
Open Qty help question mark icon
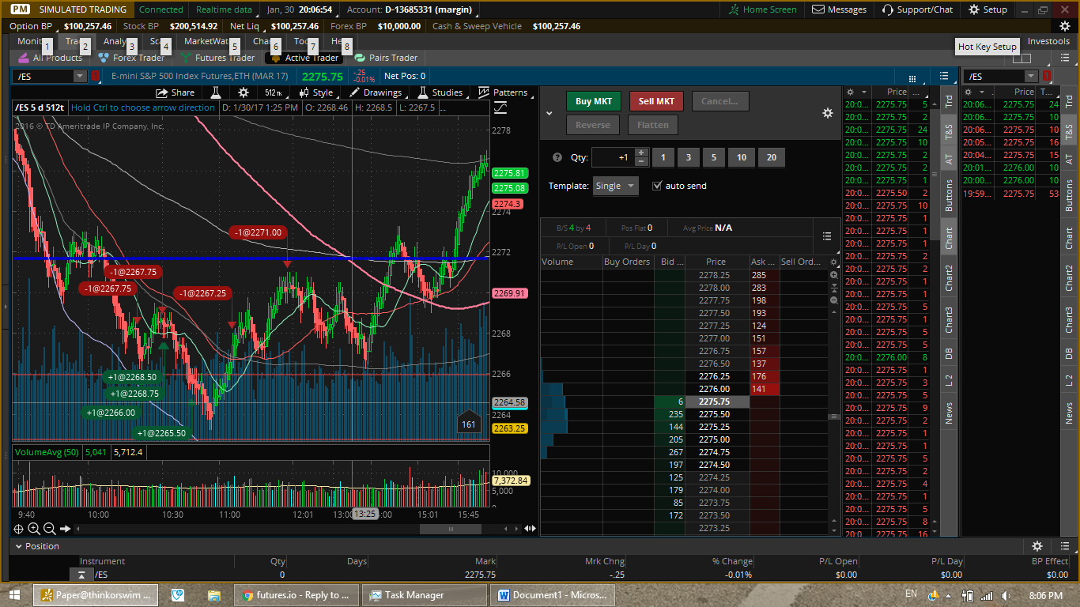tap(557, 157)
